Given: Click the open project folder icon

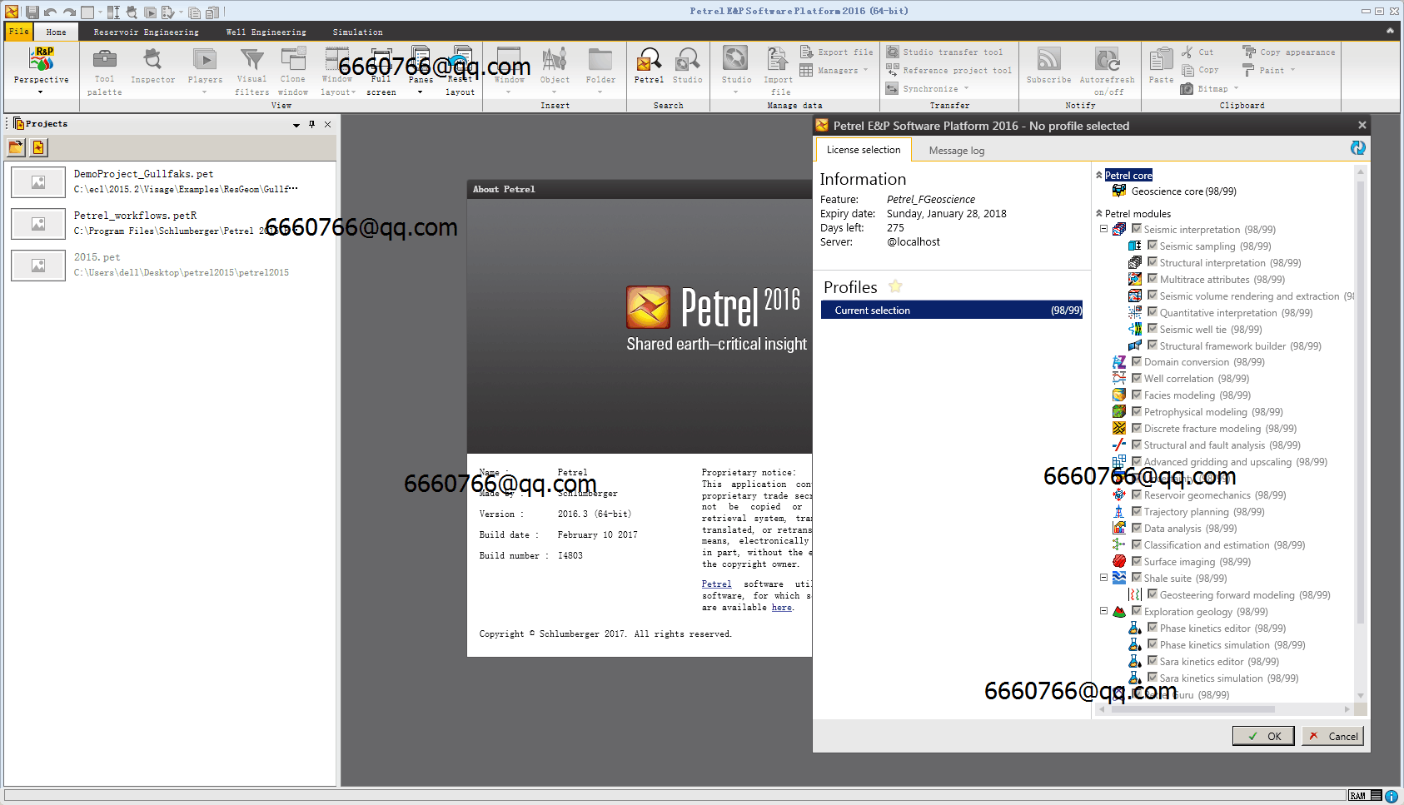Looking at the screenshot, I should point(16,147).
